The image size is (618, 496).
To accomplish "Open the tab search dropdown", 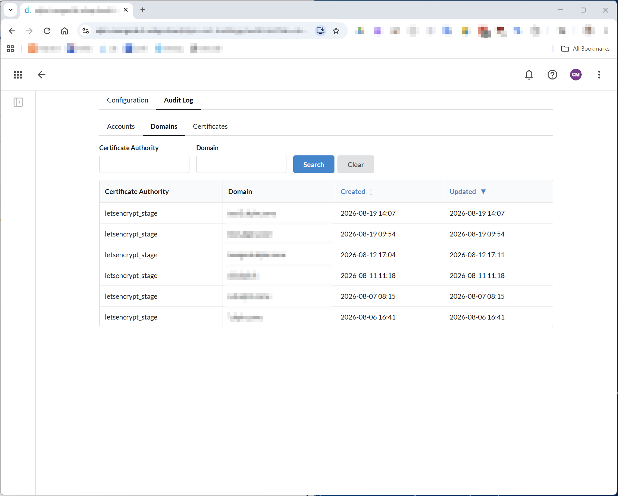I will [10, 10].
